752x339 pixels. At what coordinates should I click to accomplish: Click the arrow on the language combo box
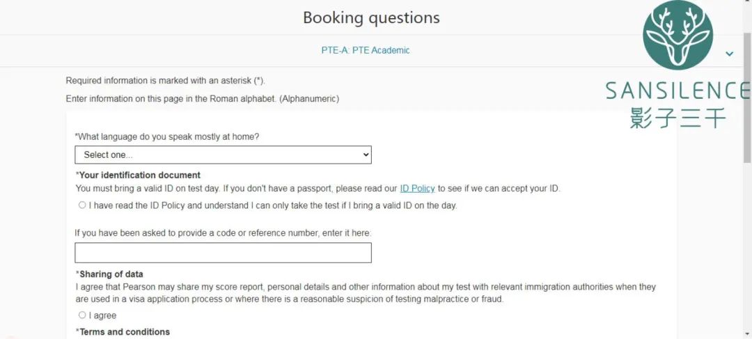tap(366, 155)
